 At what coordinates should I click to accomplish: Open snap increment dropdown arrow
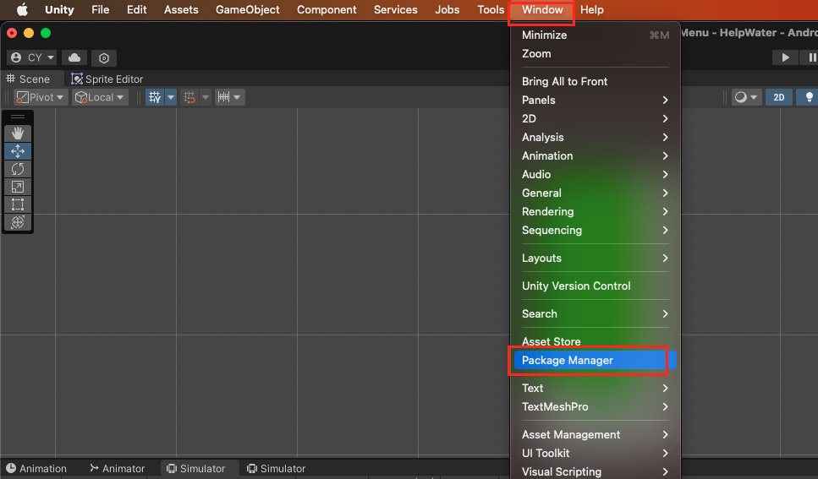pos(238,97)
